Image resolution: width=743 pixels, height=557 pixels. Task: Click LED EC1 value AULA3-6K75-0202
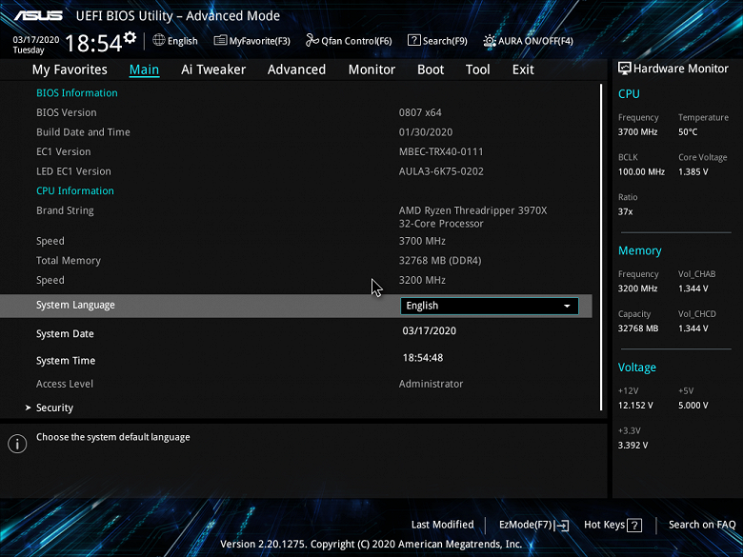click(x=441, y=171)
